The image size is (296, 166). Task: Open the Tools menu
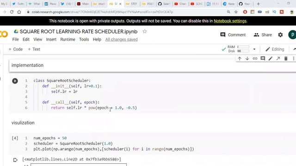point(84,39)
